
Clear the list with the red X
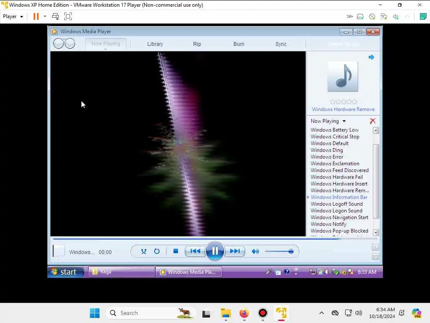pos(372,121)
